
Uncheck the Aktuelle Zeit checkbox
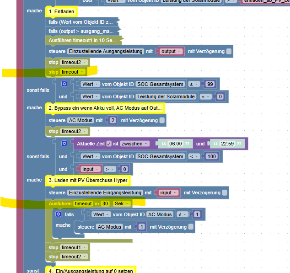(x=109, y=144)
